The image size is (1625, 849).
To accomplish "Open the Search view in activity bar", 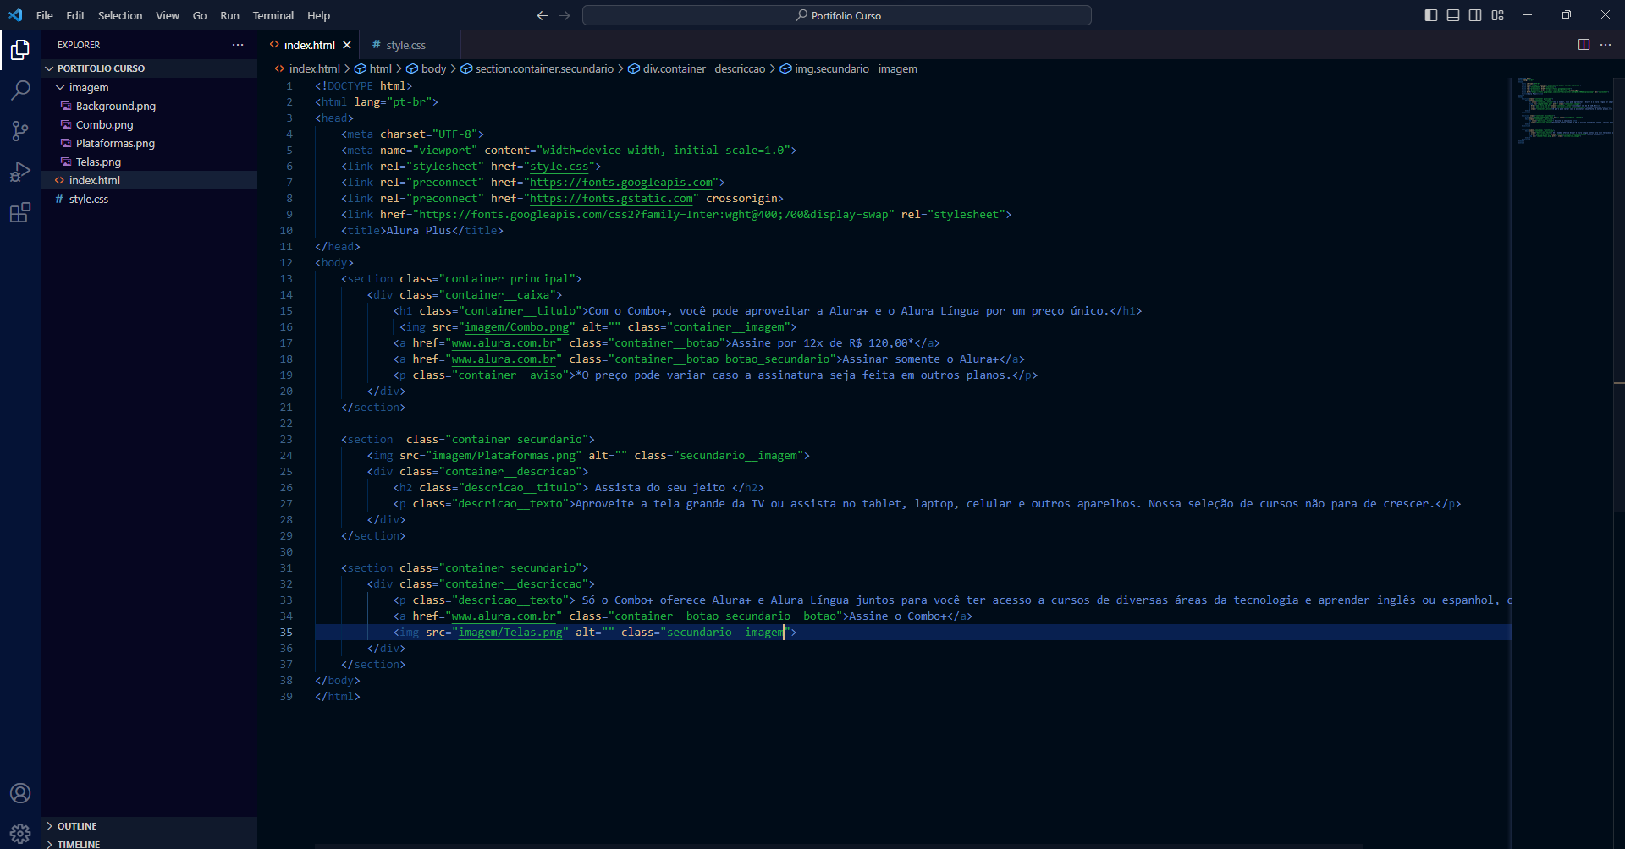I will [x=20, y=90].
